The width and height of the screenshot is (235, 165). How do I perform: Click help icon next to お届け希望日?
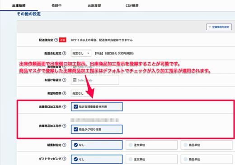(x=64, y=80)
